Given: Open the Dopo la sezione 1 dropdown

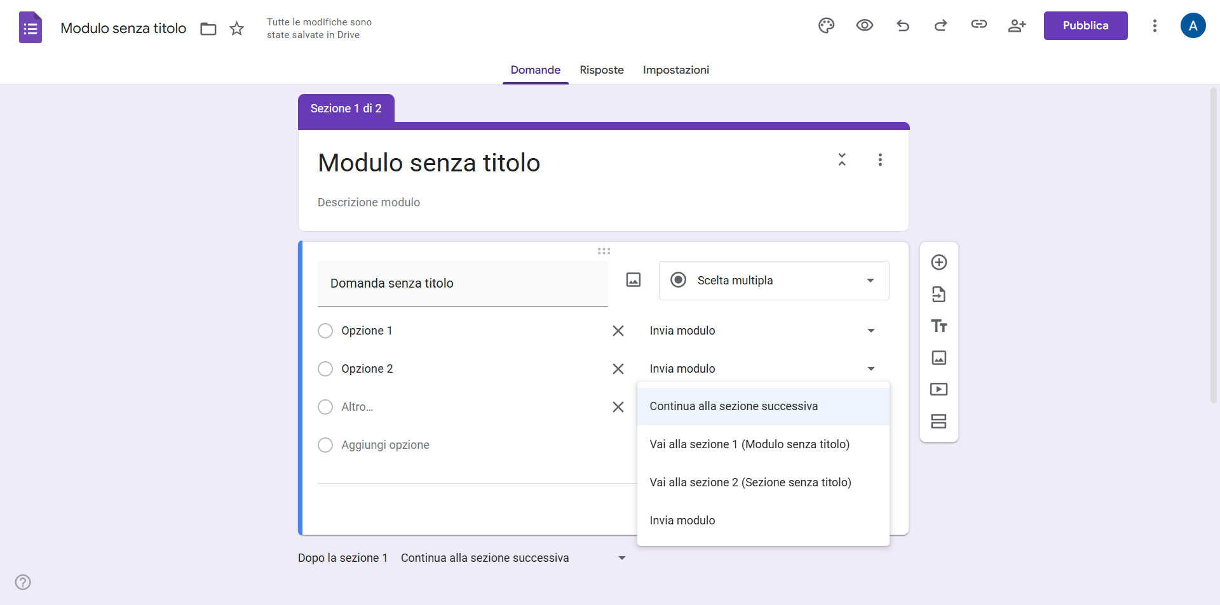Looking at the screenshot, I should 513,558.
